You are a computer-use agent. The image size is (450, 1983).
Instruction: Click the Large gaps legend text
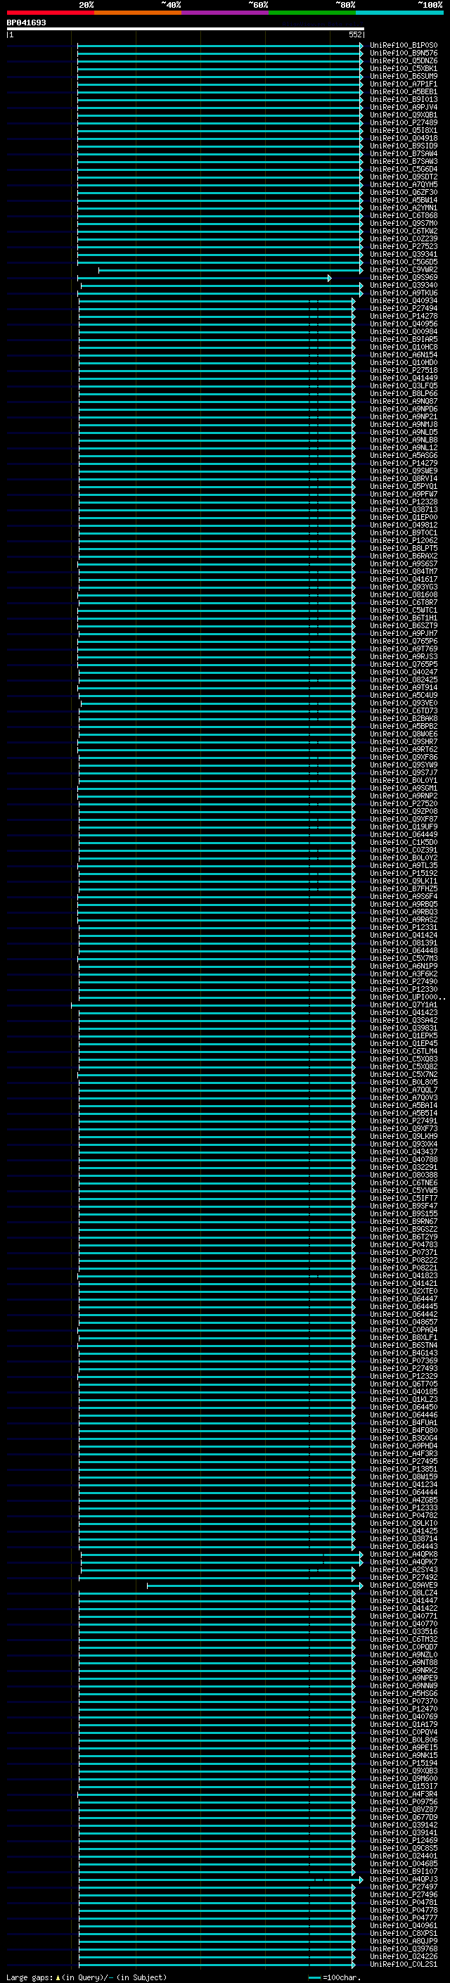(30, 1977)
